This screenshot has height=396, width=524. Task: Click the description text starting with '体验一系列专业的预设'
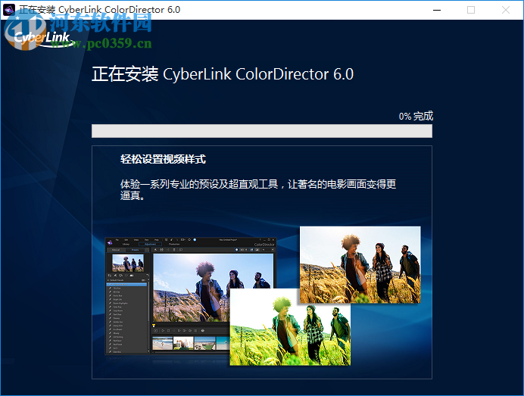(258, 189)
